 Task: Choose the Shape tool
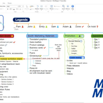coord(41,6)
